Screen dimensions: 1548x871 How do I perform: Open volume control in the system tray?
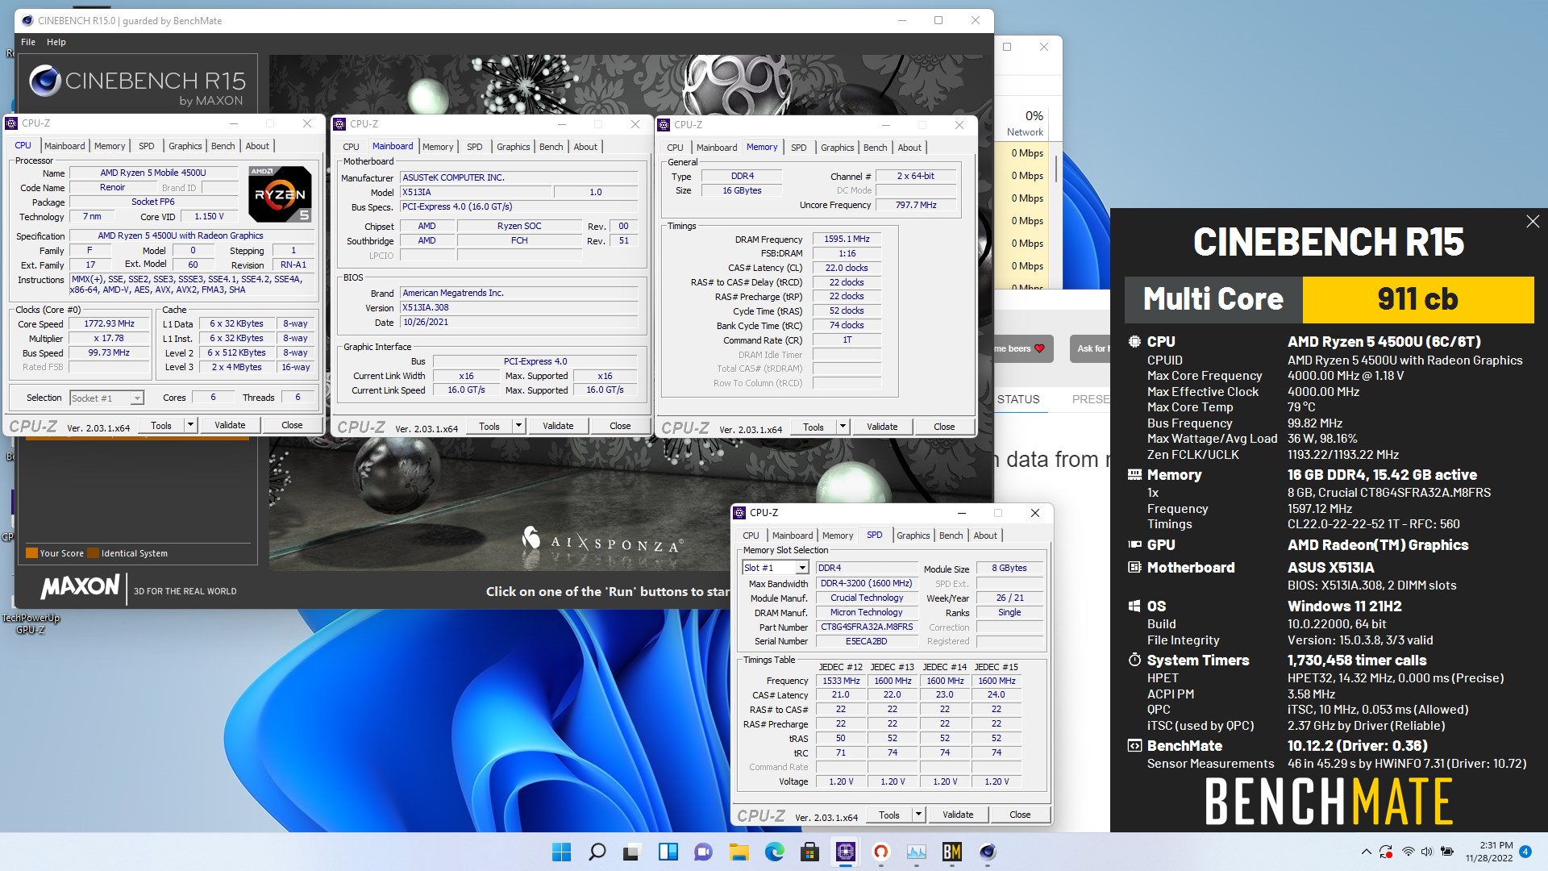click(x=1426, y=852)
